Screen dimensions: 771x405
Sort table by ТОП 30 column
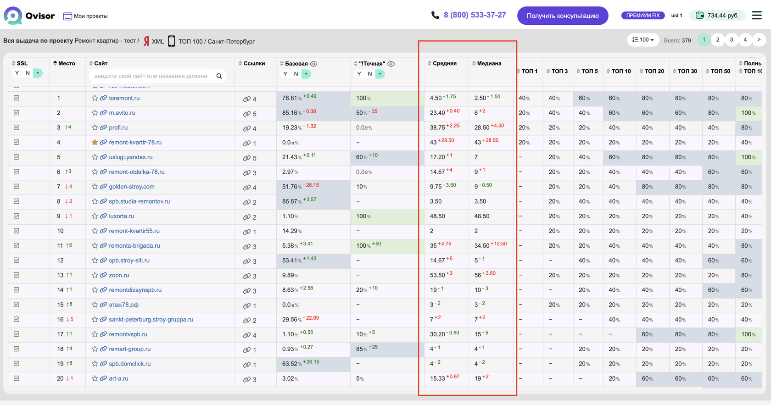[685, 71]
